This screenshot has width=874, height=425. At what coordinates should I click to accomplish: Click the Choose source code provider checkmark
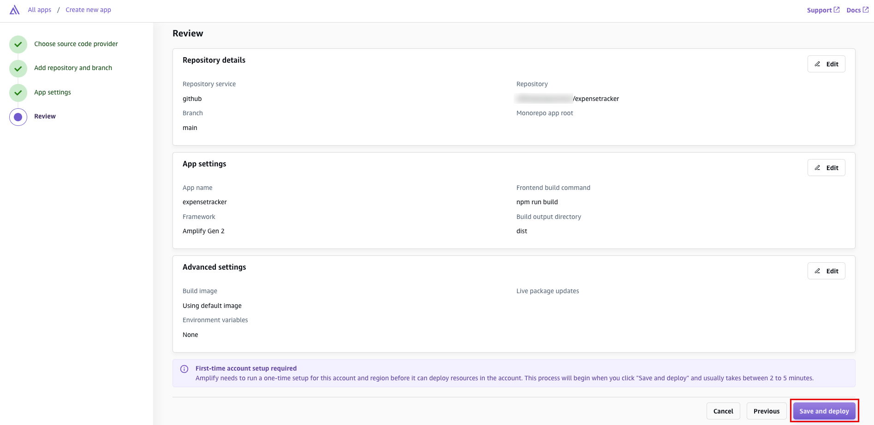click(18, 45)
